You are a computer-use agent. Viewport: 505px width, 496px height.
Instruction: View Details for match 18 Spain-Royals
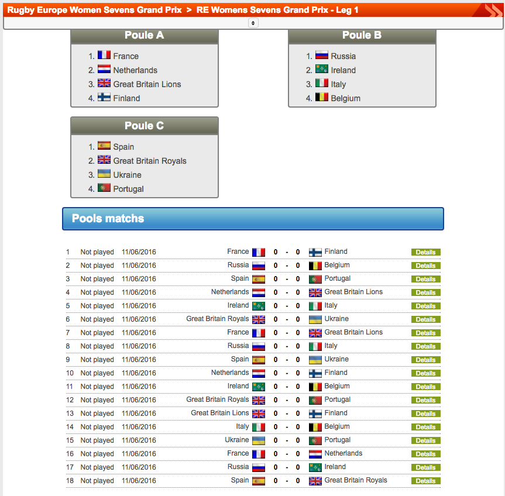425,481
